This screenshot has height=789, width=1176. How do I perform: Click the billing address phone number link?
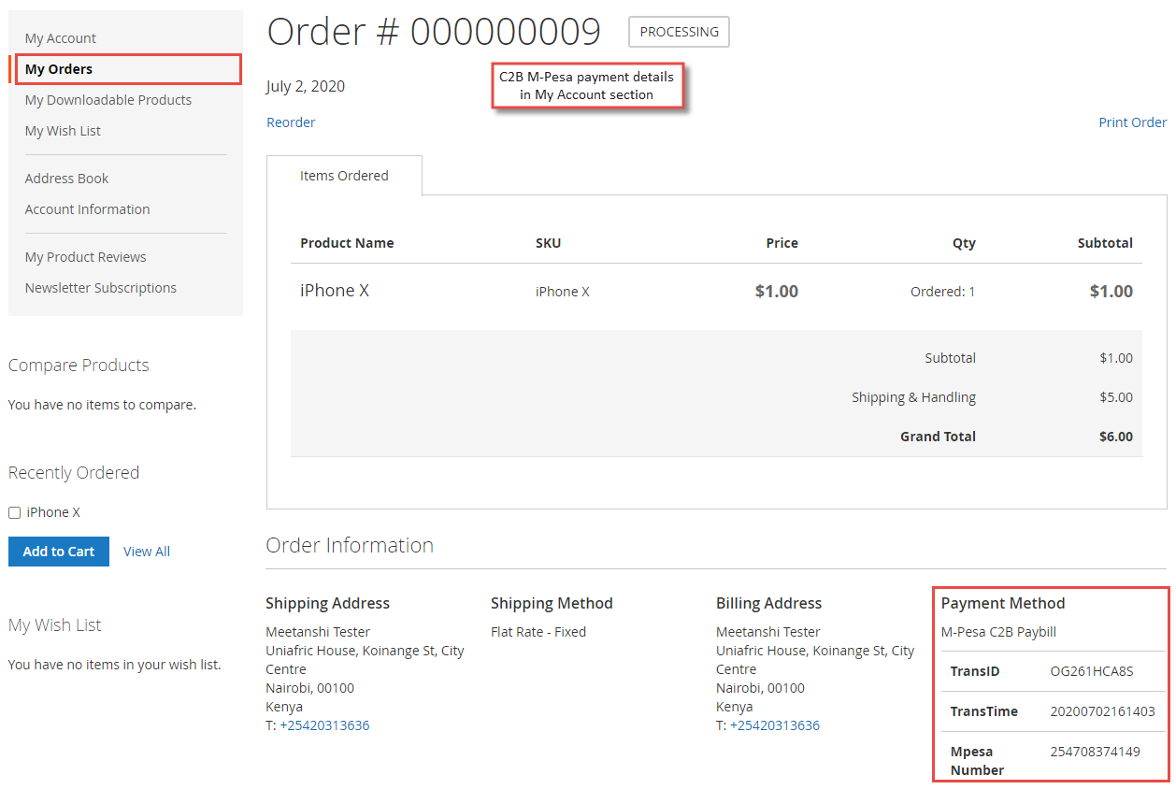click(x=775, y=725)
